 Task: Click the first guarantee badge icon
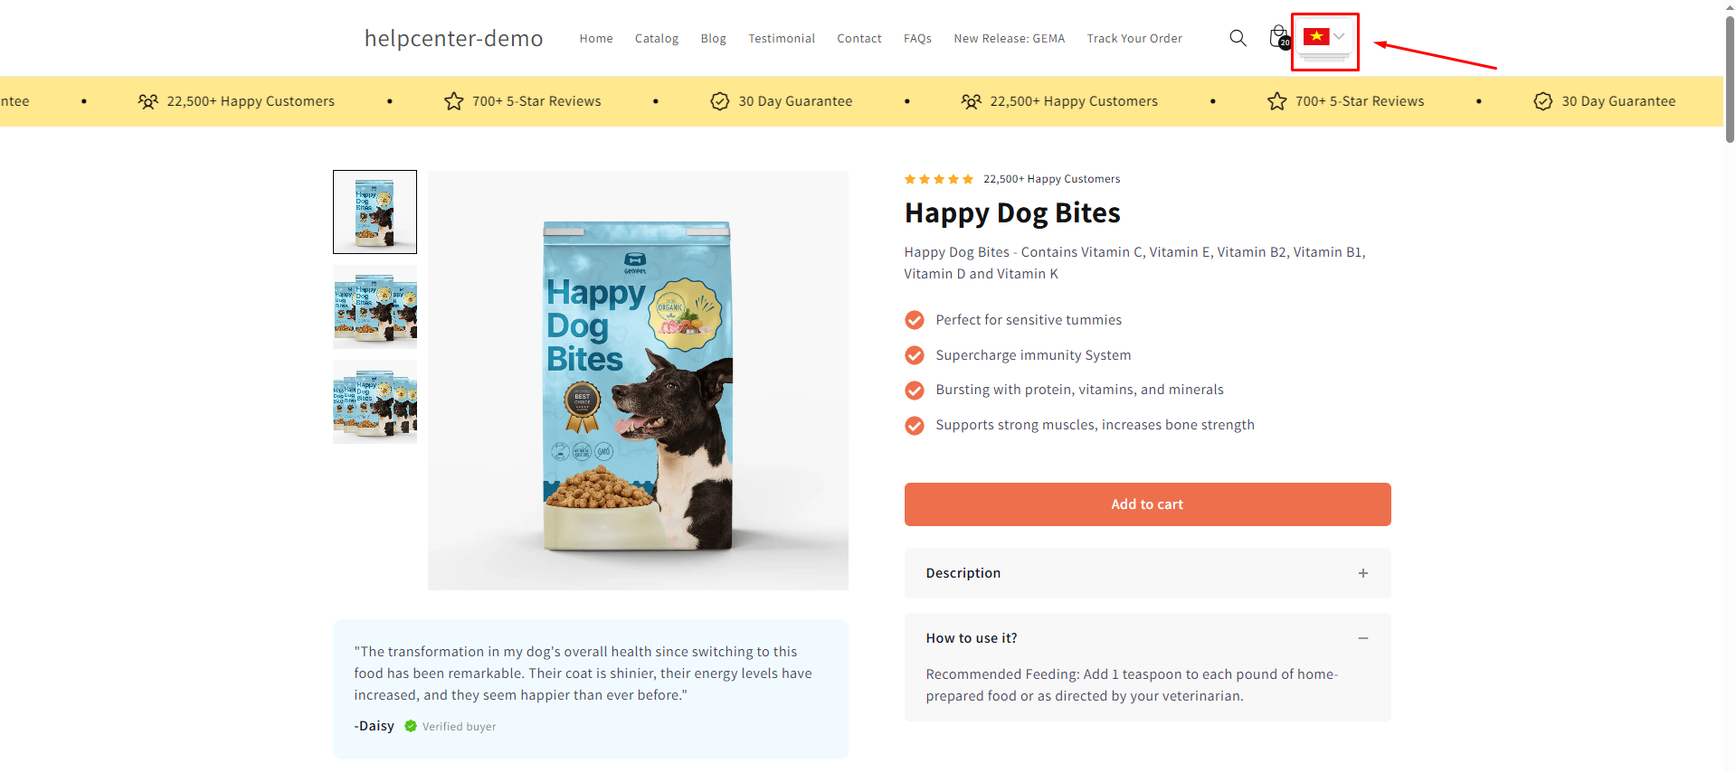tap(719, 101)
